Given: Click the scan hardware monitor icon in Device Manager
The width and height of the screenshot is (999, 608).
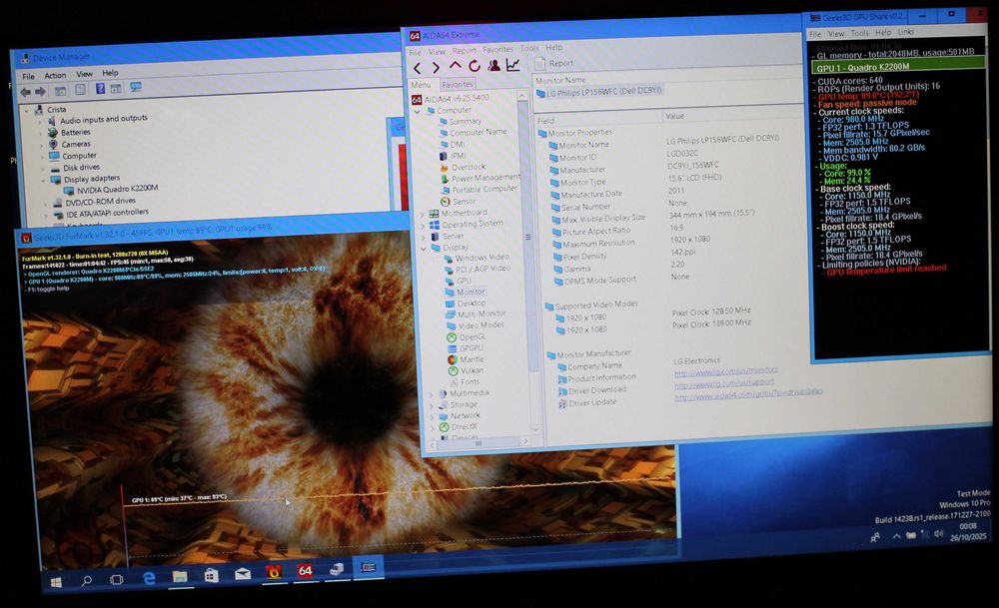Looking at the screenshot, I should click(x=136, y=87).
